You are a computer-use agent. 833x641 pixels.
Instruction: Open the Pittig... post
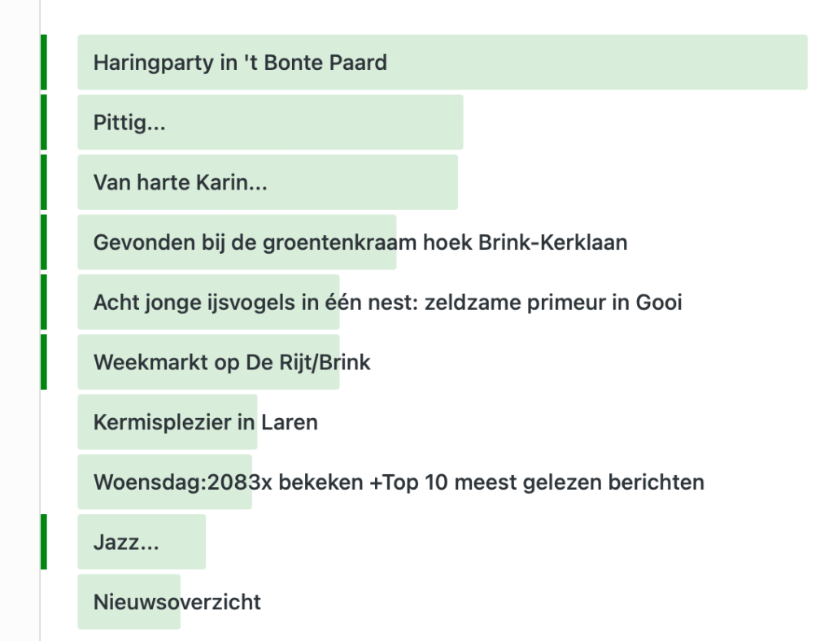tap(130, 123)
